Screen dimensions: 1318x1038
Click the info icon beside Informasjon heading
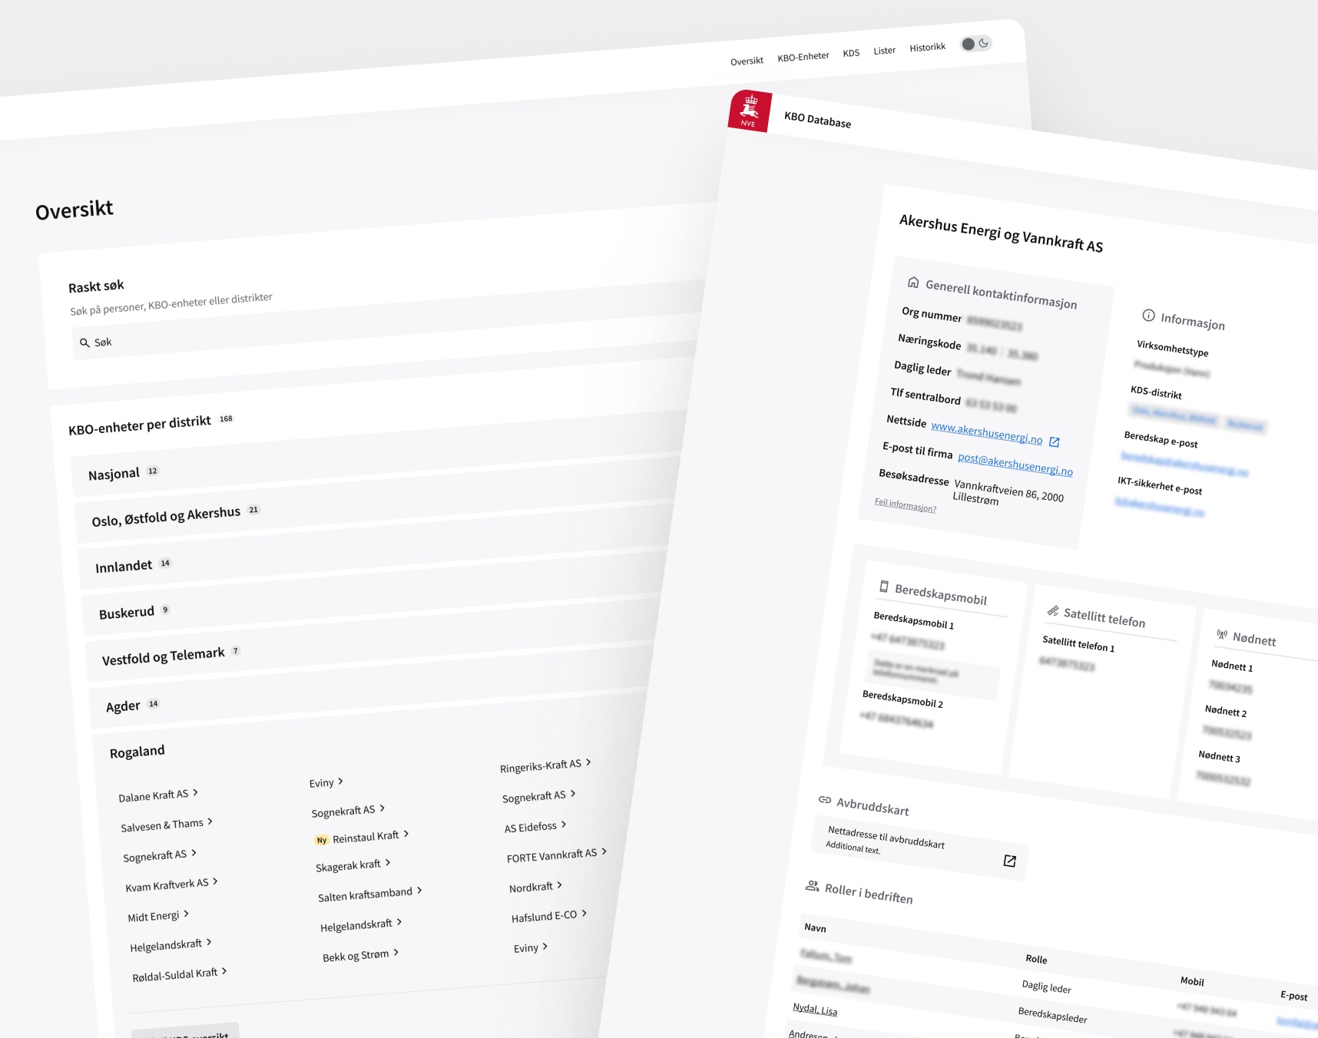pos(1148,316)
